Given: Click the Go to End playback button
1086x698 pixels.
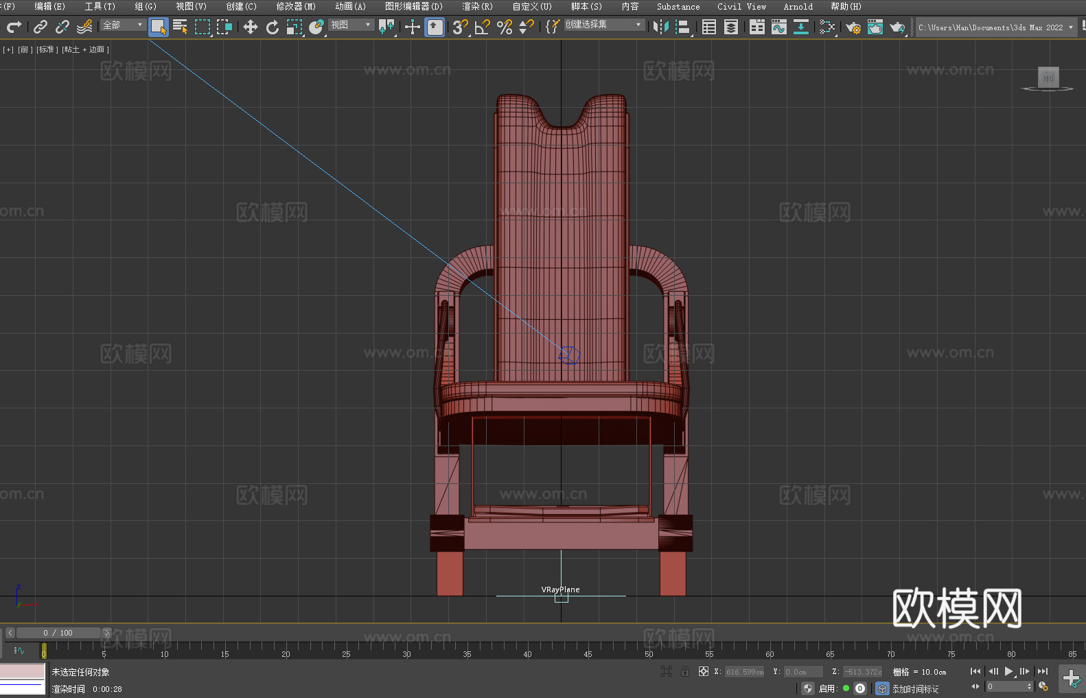Looking at the screenshot, I should (x=1042, y=671).
